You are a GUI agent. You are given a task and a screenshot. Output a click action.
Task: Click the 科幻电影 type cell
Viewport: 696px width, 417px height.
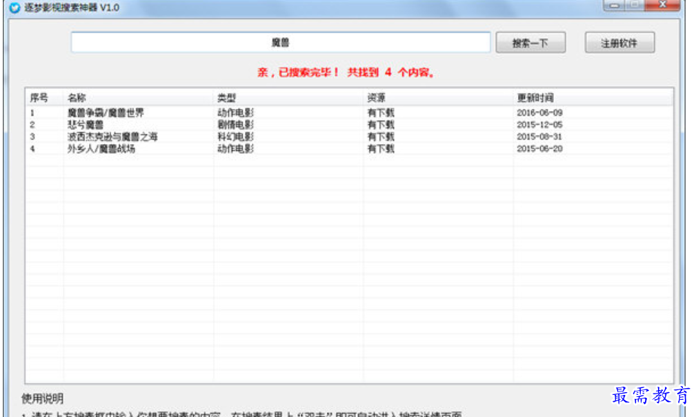point(235,136)
